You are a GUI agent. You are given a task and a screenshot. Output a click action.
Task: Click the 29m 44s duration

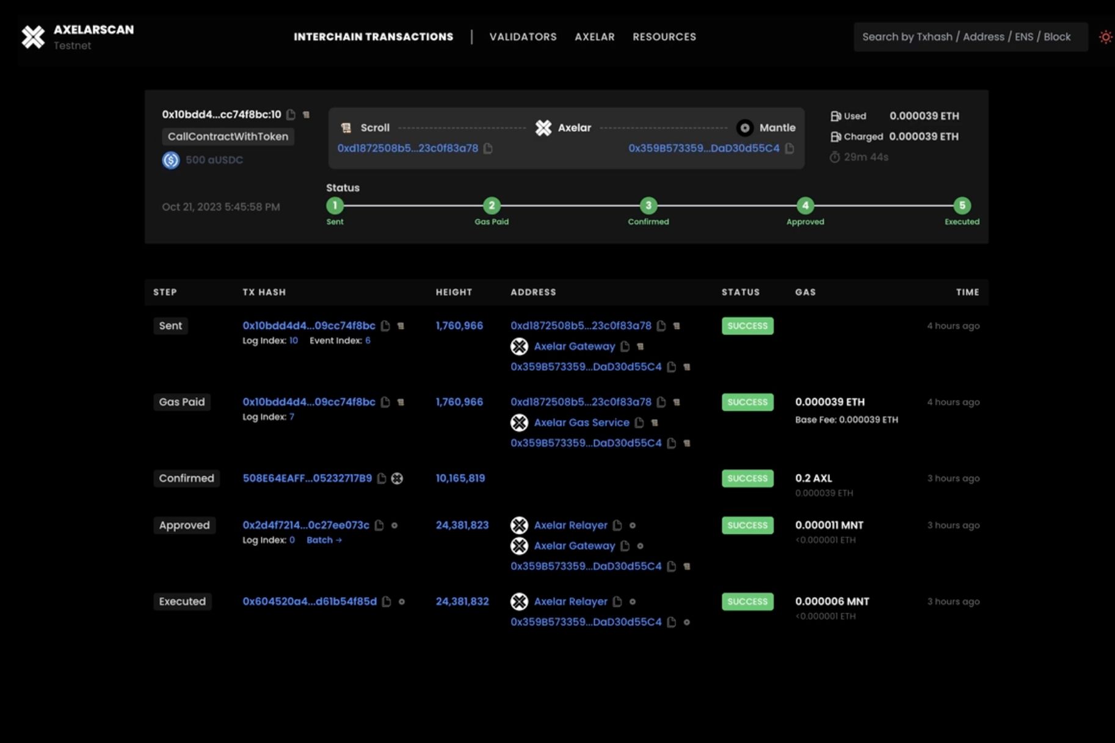click(866, 157)
